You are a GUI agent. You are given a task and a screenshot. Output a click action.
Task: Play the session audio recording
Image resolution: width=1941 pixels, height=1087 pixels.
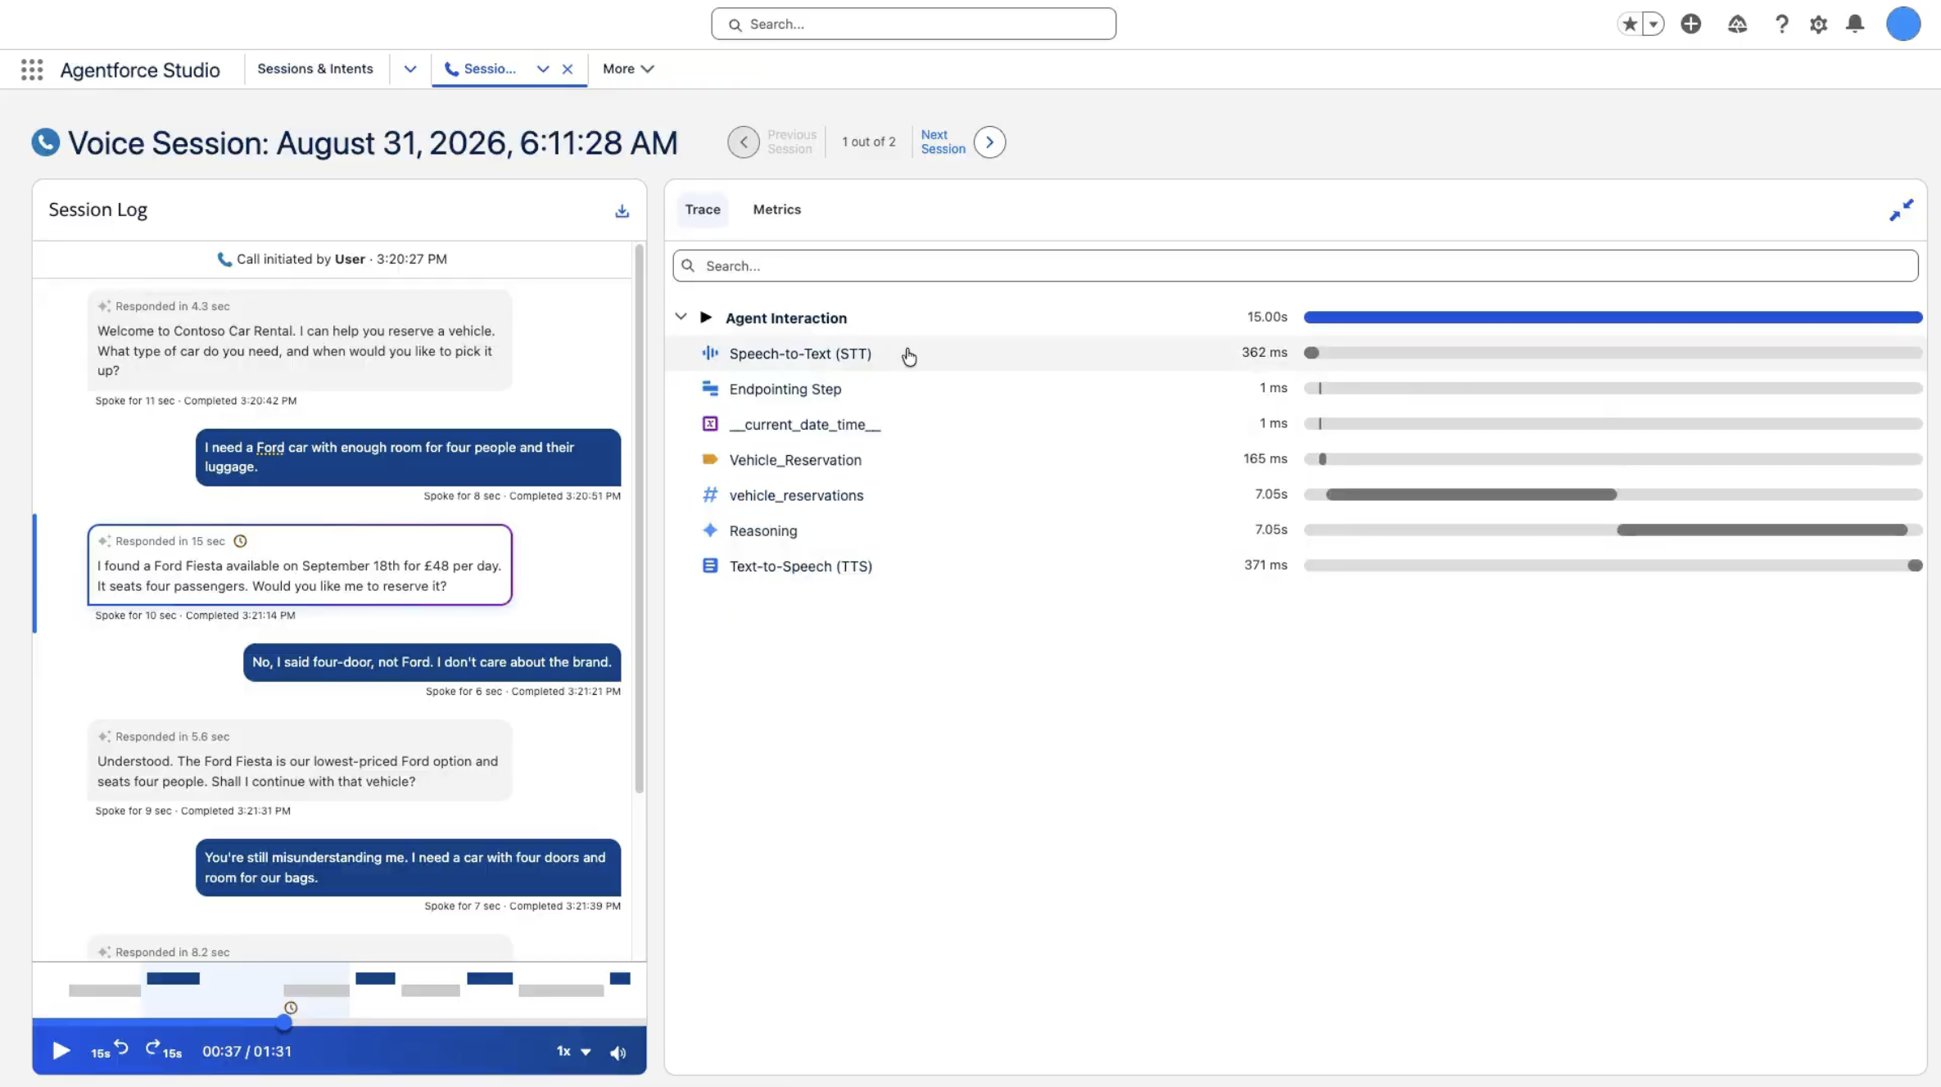(x=61, y=1051)
